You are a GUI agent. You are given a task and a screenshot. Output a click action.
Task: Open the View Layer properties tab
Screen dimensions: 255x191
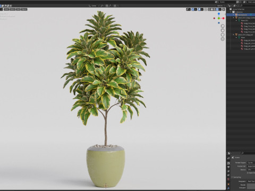pyautogui.click(x=228, y=171)
